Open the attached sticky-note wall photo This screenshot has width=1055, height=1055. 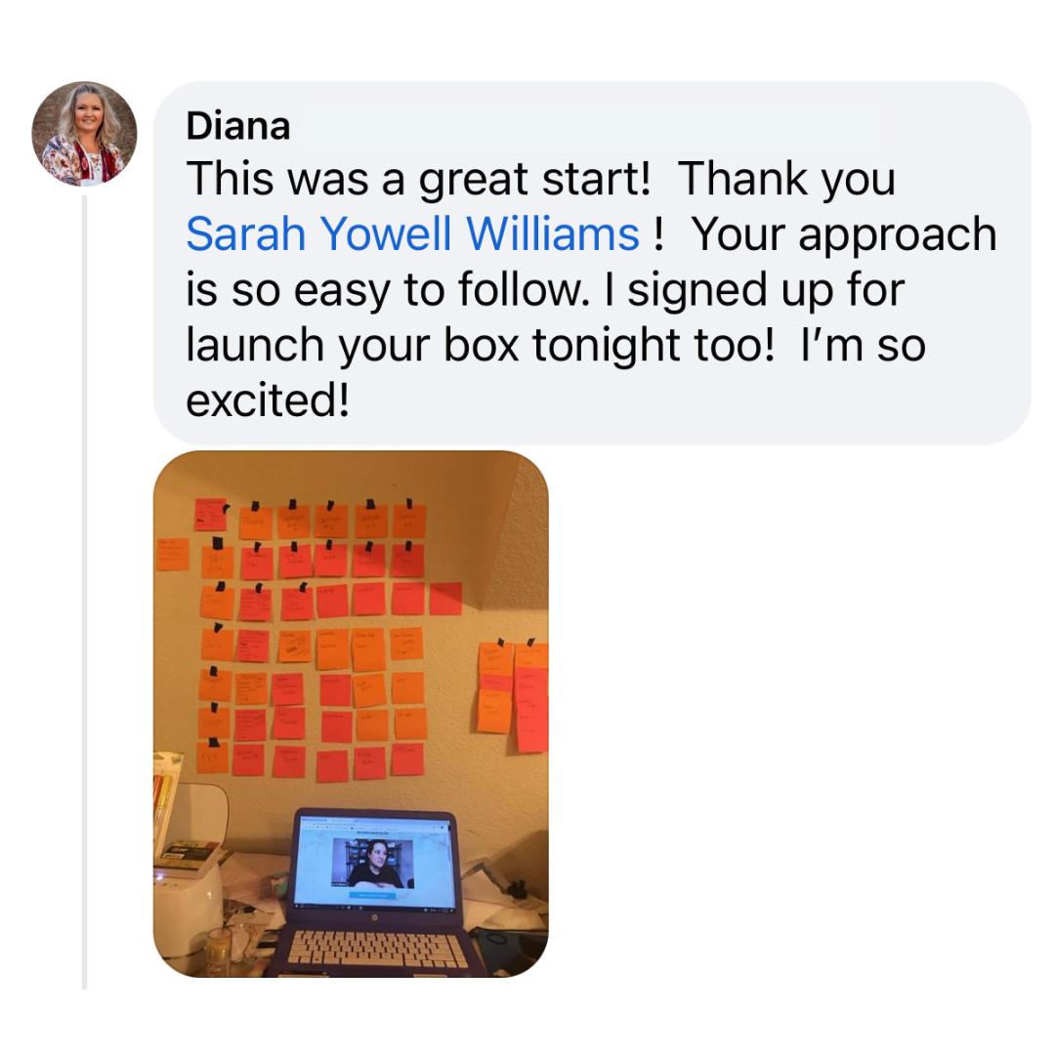click(351, 714)
